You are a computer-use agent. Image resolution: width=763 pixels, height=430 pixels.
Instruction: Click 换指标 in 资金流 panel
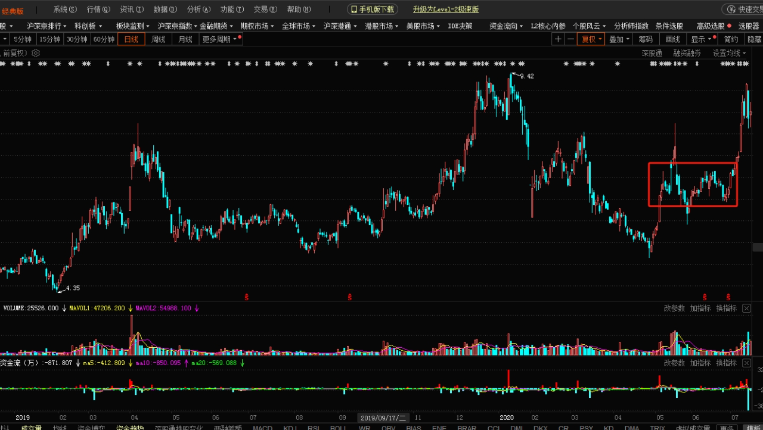pos(727,363)
